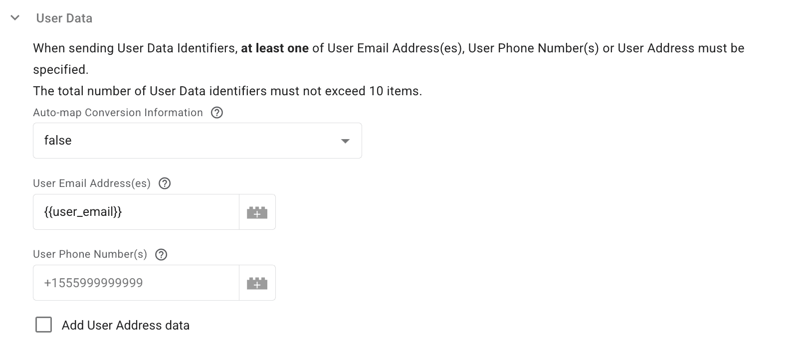The width and height of the screenshot is (801, 346).
Task: Click the dropdown arrow on the false selector
Action: [344, 141]
